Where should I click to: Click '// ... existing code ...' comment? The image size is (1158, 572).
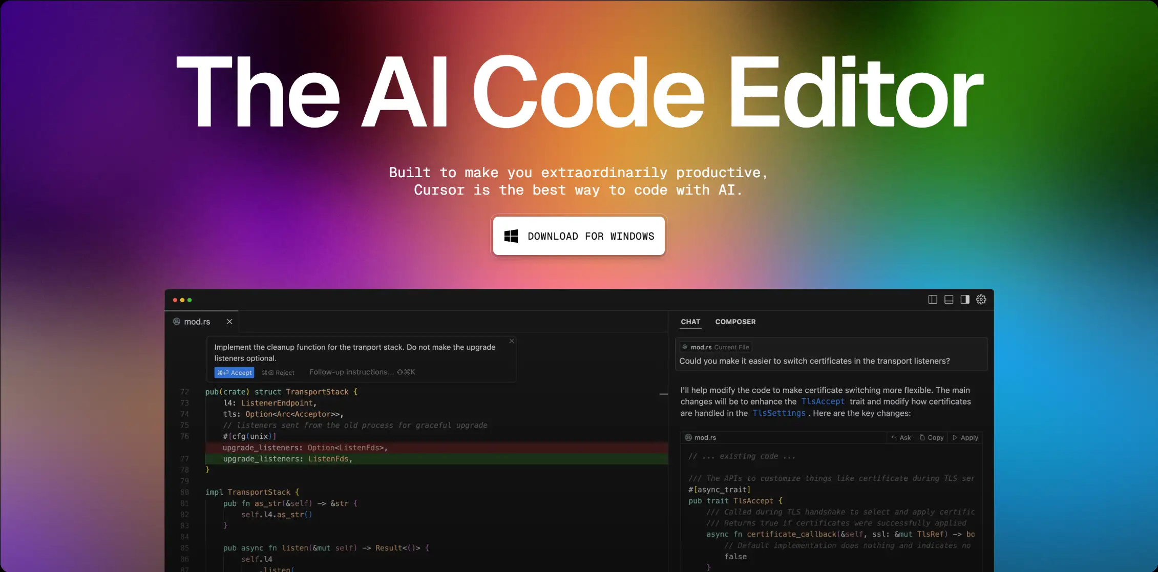[742, 456]
